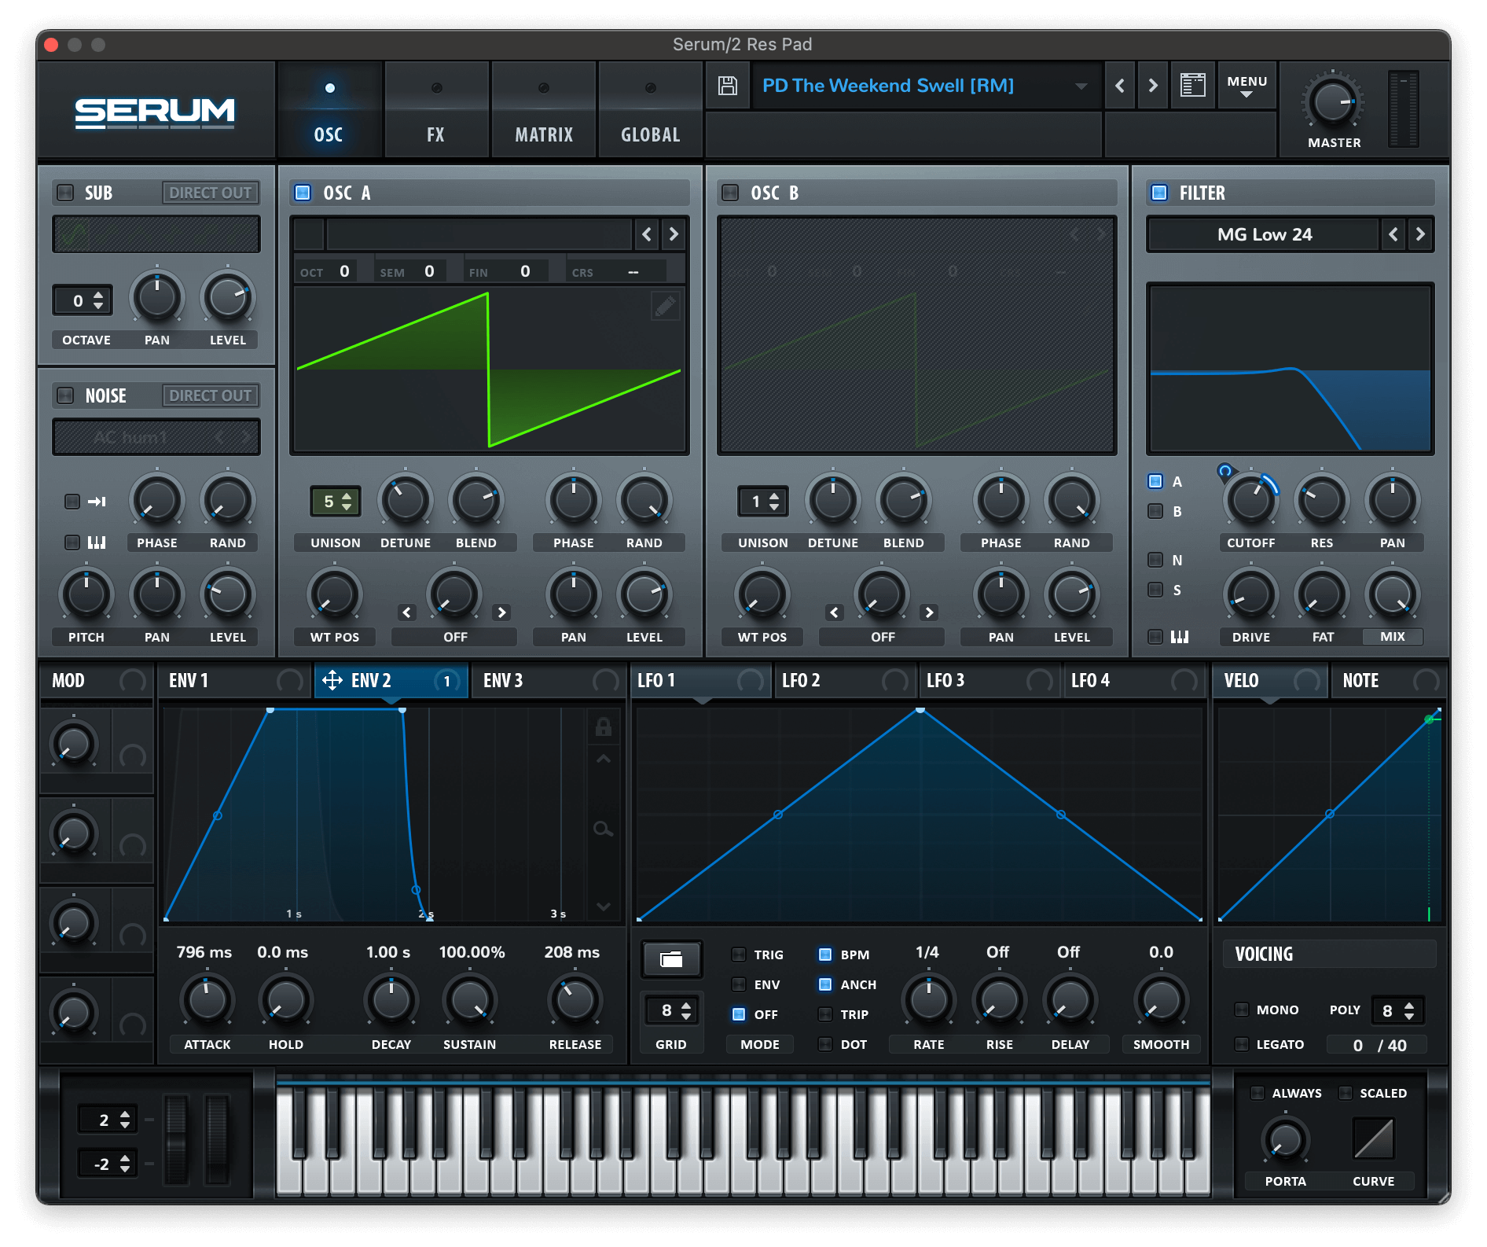Enable the LFO TRIG mode checkbox
The image size is (1487, 1247).
(x=739, y=955)
